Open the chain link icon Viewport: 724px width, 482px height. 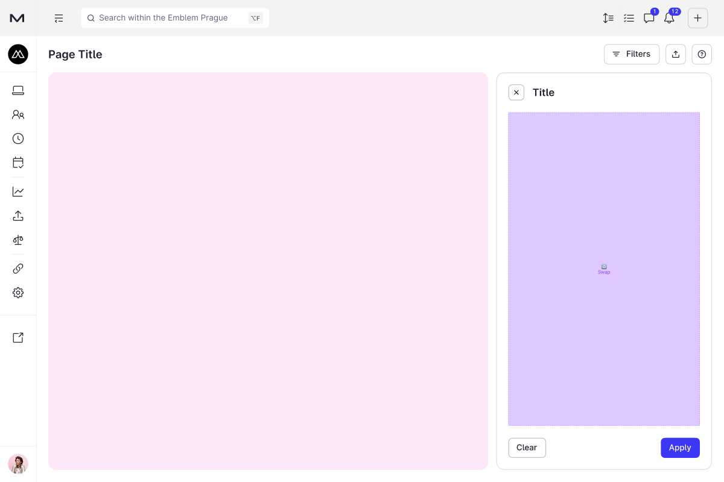click(18, 269)
